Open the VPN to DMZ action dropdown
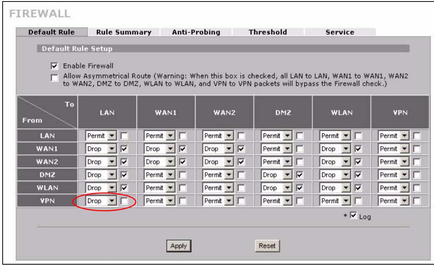The width and height of the screenshot is (434, 265). tap(276, 201)
